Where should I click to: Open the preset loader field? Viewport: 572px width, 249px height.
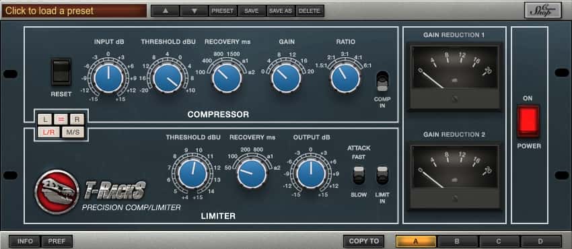pos(74,11)
